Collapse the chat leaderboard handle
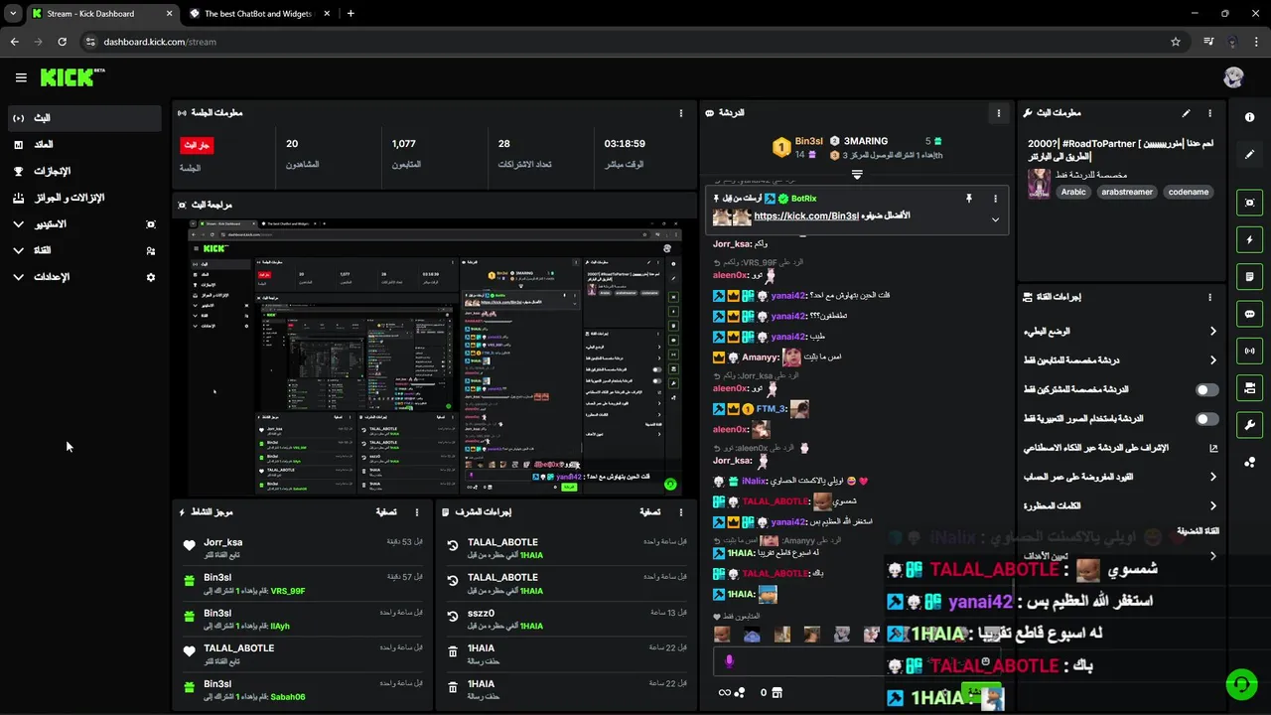Screen dimensions: 1271x715 857,174
